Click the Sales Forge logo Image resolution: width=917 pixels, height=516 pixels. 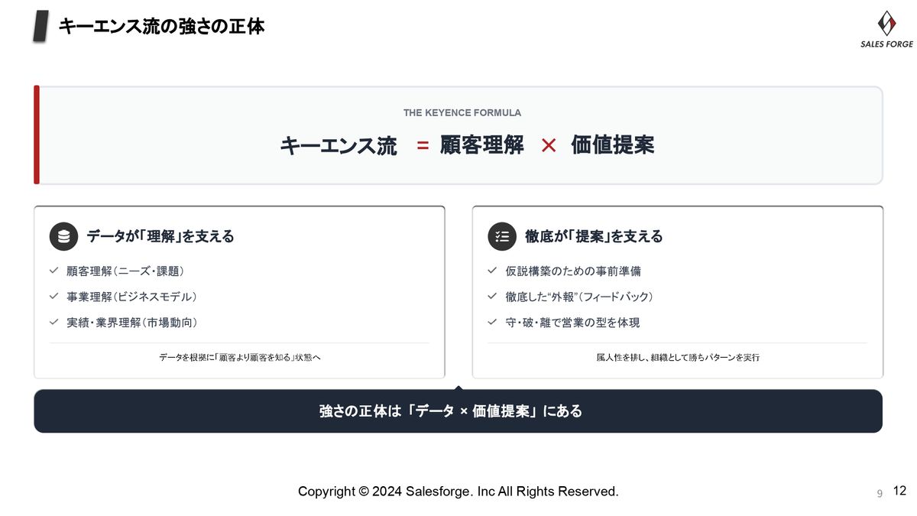click(886, 28)
